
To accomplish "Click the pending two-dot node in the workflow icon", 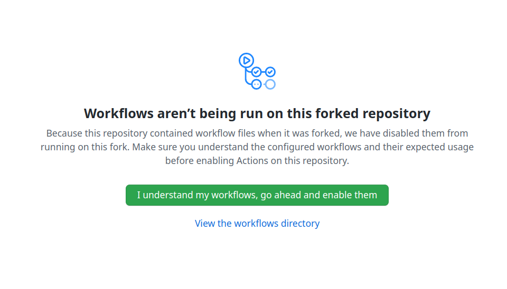I will 256,84.
